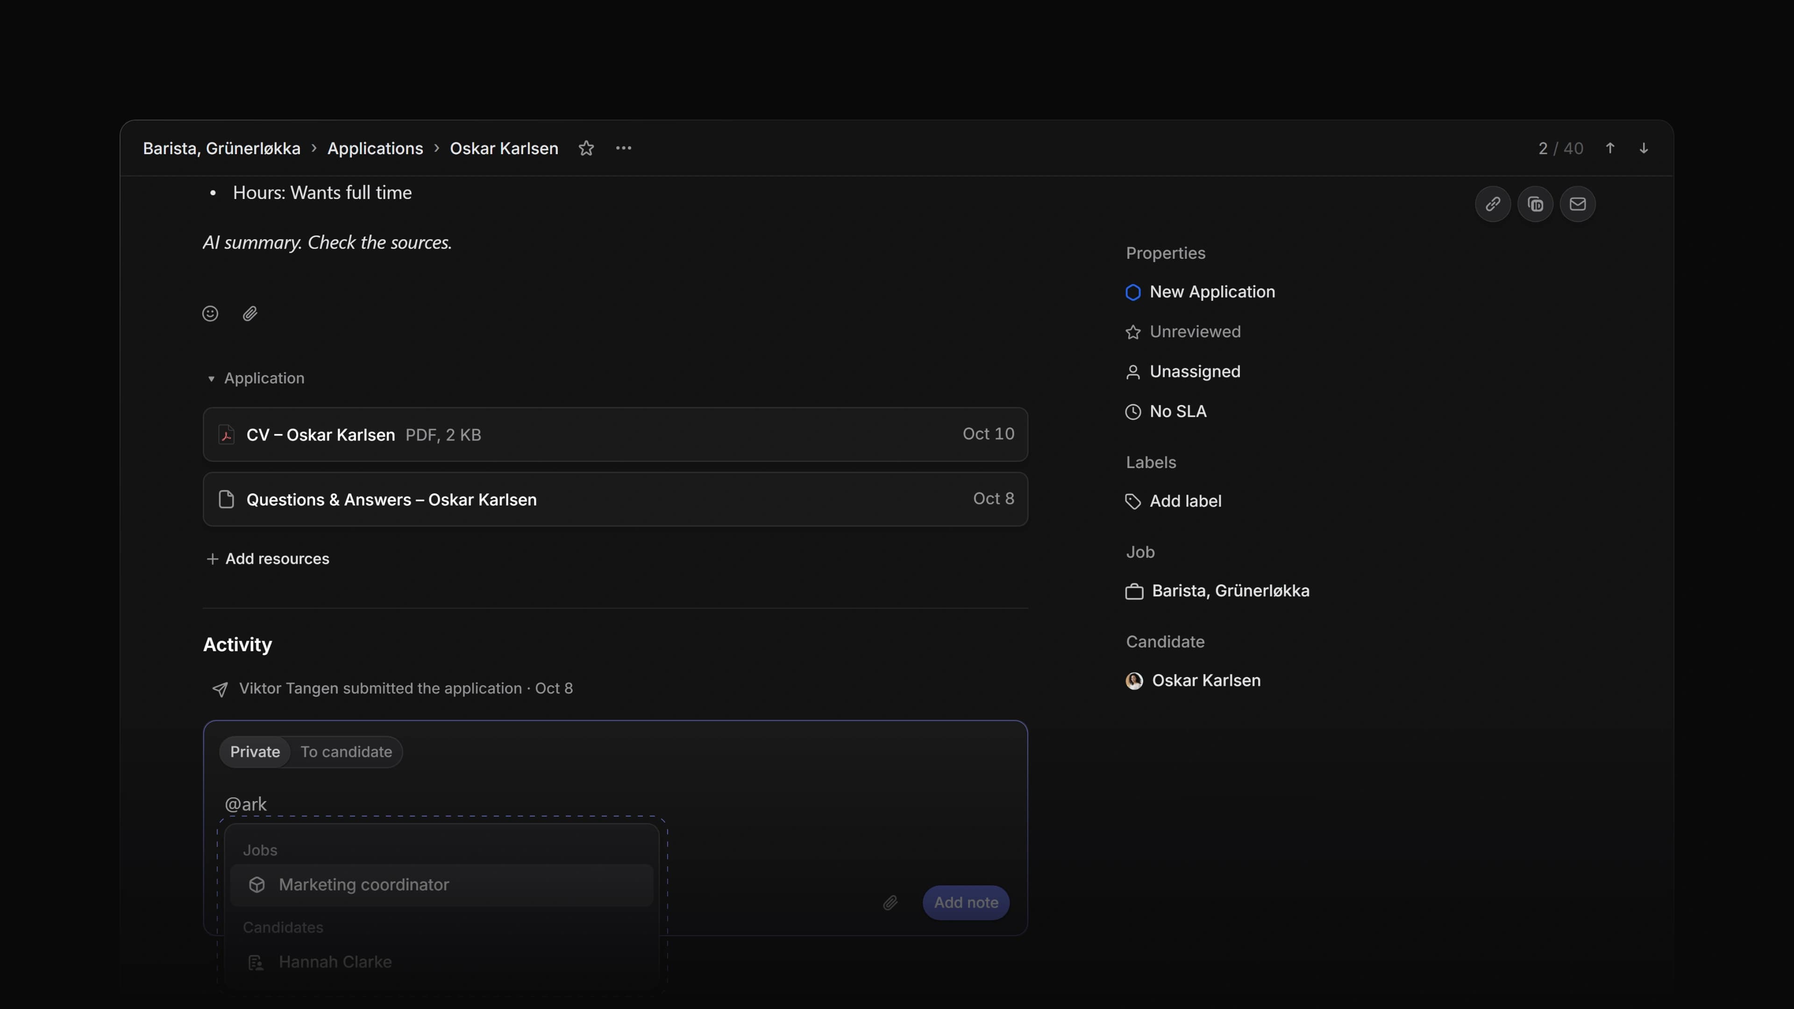Screen dimensions: 1794x1009
Task: Click the email envelope icon button
Action: 1577,204
